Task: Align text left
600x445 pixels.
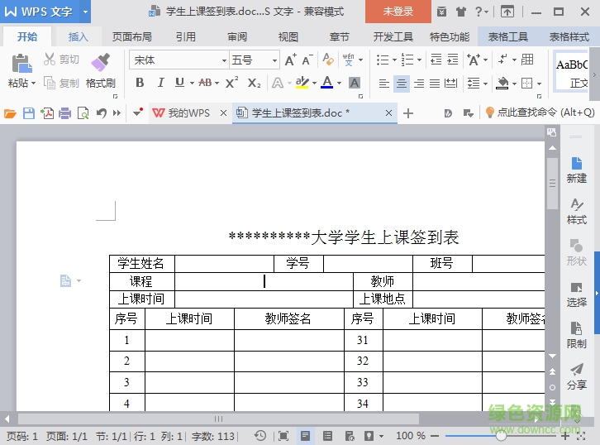Action: click(x=383, y=83)
